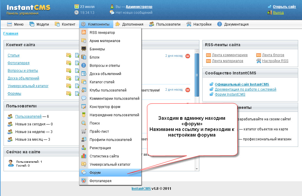This screenshot has width=302, height=196.
Task: Click the magnifier icon beside Поиск
Action: coord(83,123)
